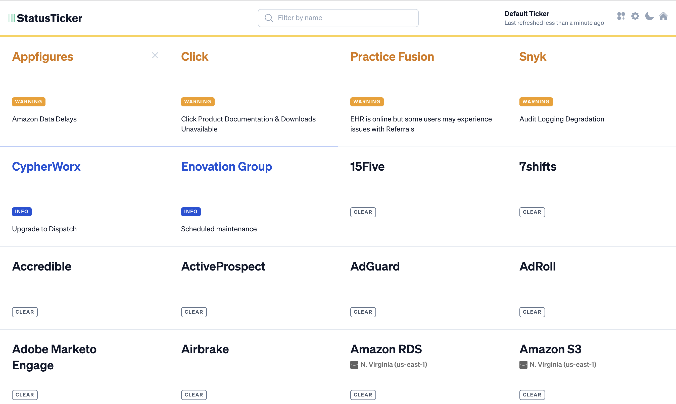
Task: Open the CypherWorx service link
Action: point(46,166)
